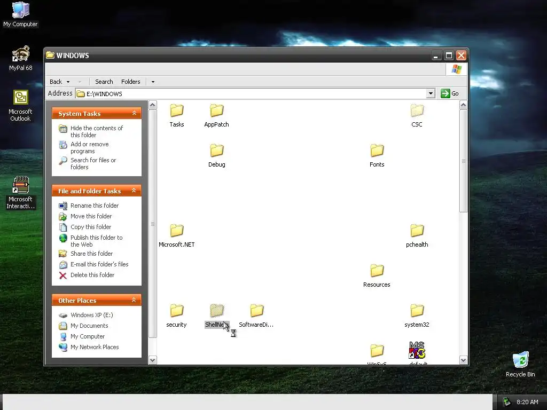Click the task pane scrollbar down arrow
547x410 pixels.
click(x=152, y=360)
